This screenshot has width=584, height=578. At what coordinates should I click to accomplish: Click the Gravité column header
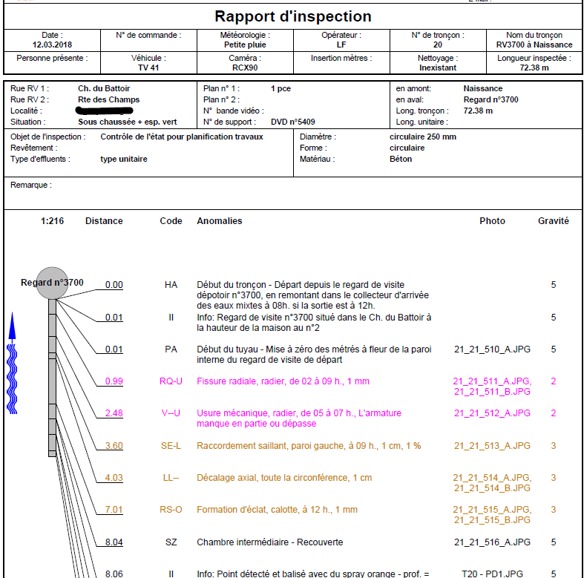point(554,221)
